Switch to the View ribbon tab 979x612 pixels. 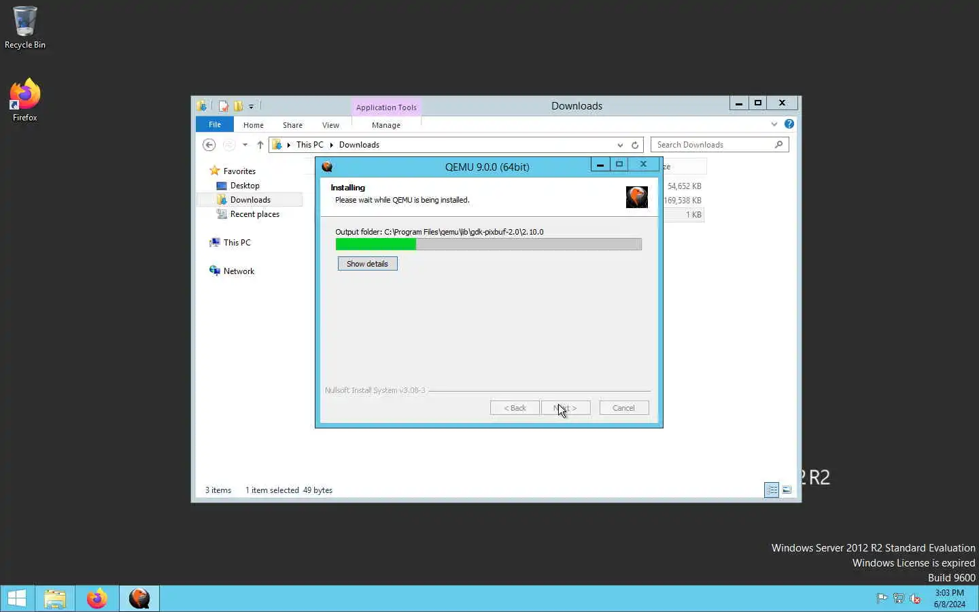(x=330, y=125)
